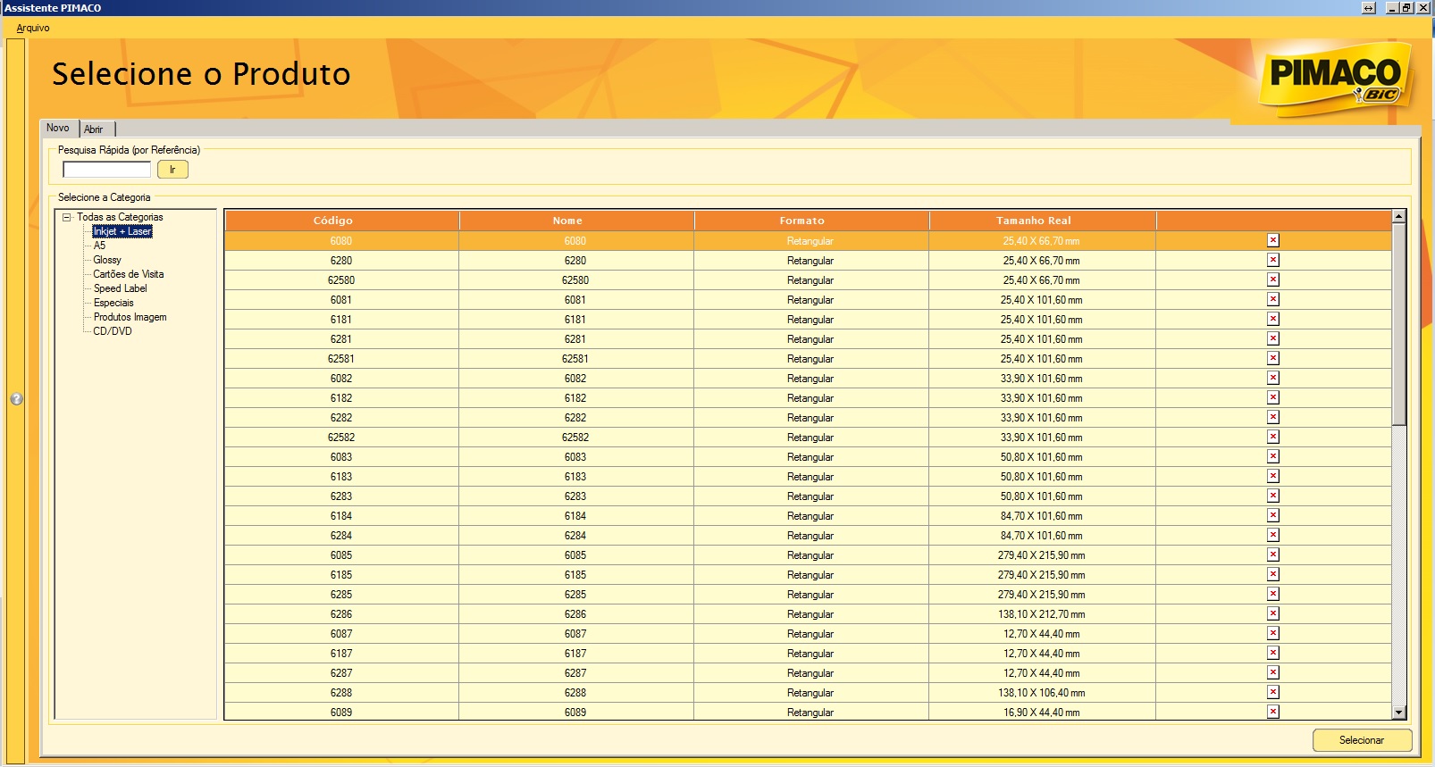Image resolution: width=1435 pixels, height=767 pixels.
Task: Select the size cell 16,90 X 44,40 mm
Action: pos(1042,713)
